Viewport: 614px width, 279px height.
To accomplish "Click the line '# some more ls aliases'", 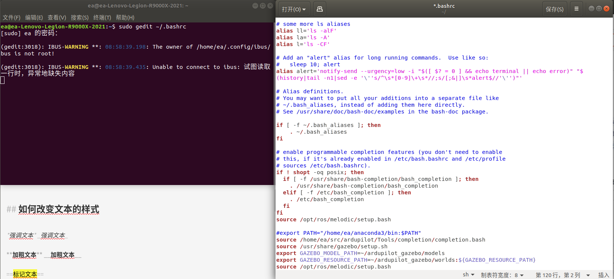I will tap(313, 24).
